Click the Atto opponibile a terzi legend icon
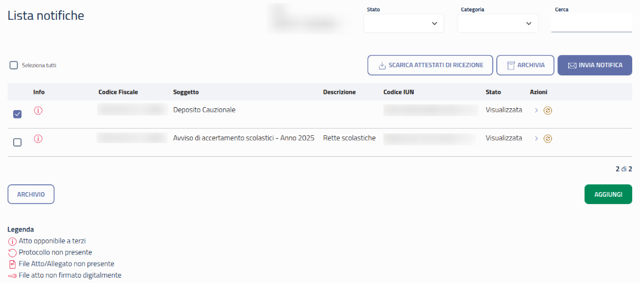 (x=12, y=241)
